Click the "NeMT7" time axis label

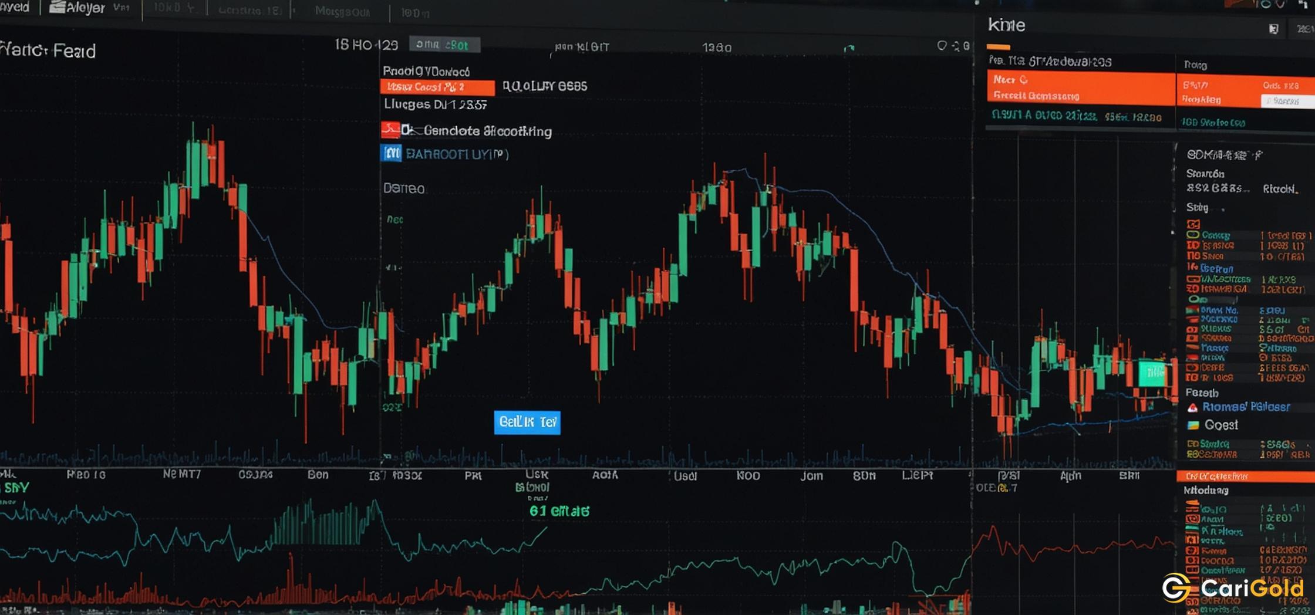[181, 474]
